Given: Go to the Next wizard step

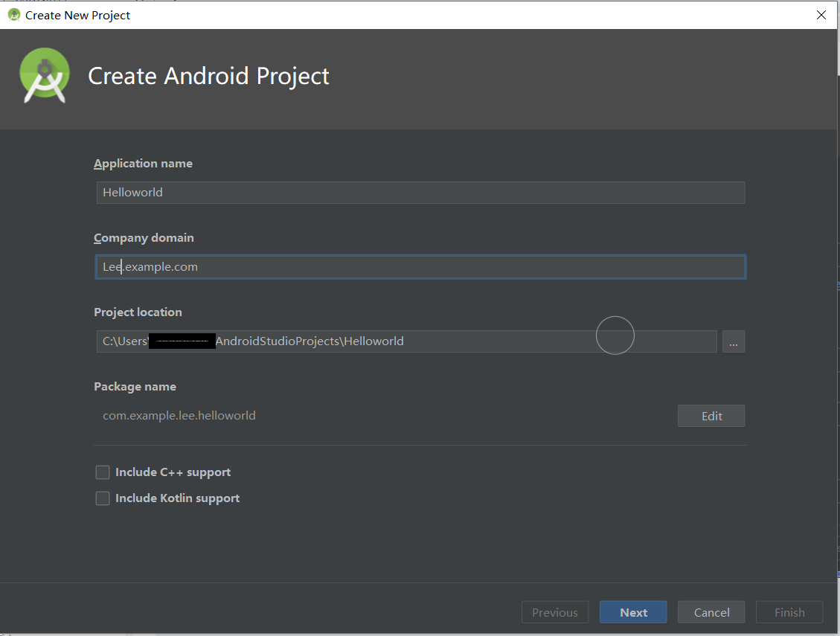Looking at the screenshot, I should click(x=633, y=612).
